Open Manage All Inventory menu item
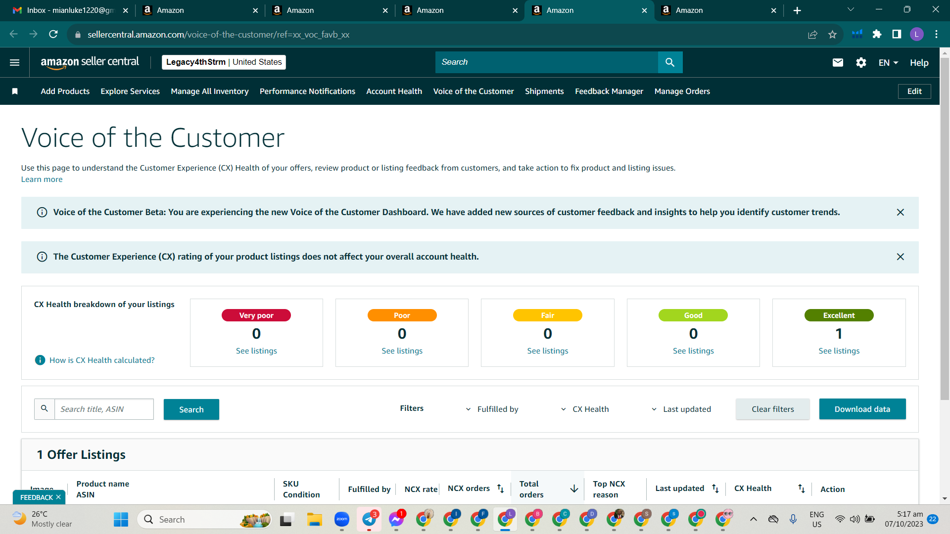950x534 pixels. pos(209,91)
